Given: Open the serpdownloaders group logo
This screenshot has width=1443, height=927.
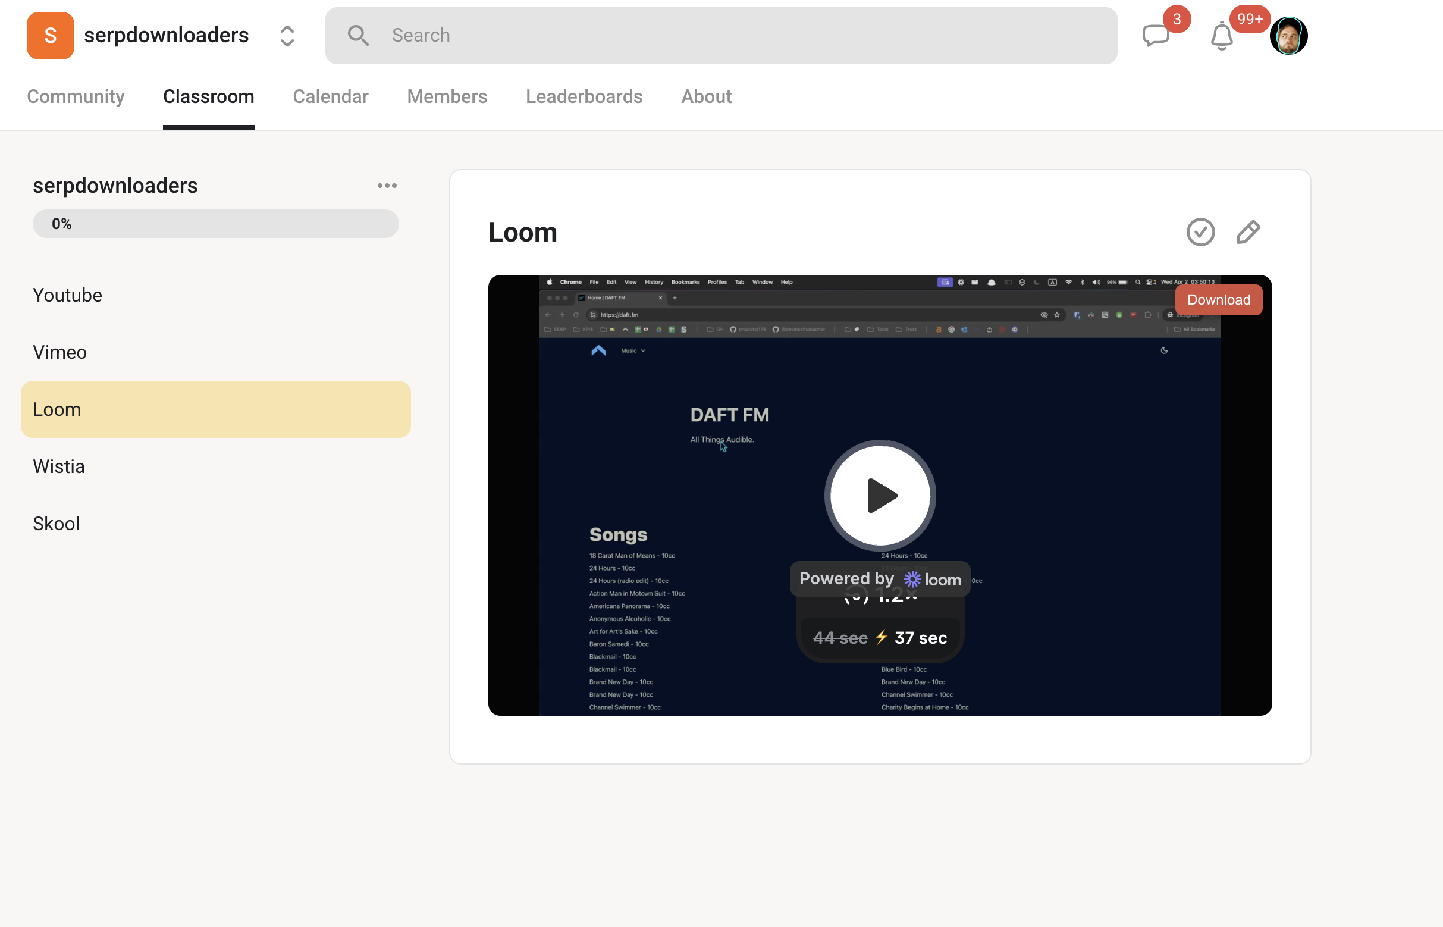Looking at the screenshot, I should 50,36.
